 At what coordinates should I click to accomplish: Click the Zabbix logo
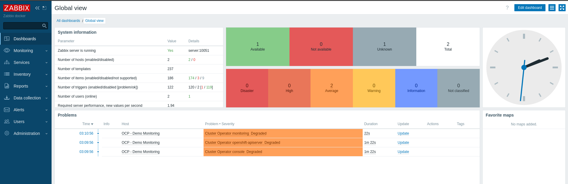(x=17, y=8)
